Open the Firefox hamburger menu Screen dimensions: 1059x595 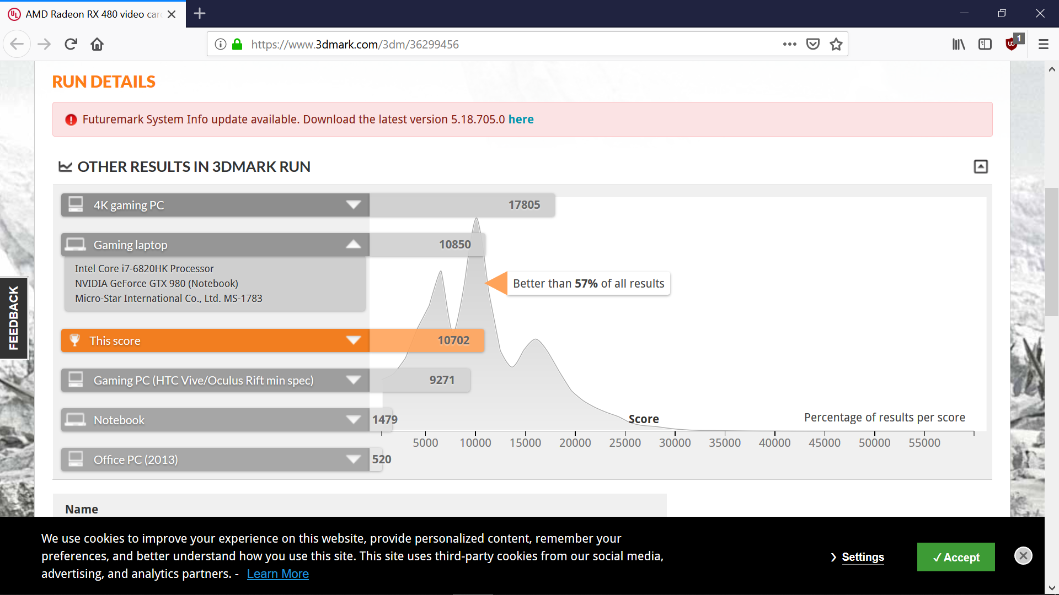[x=1043, y=44]
